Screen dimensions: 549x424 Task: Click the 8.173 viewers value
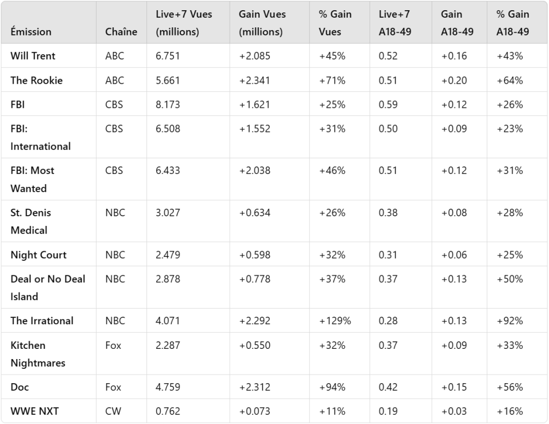point(168,105)
